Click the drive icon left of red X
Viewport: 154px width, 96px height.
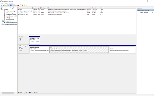[16, 5]
